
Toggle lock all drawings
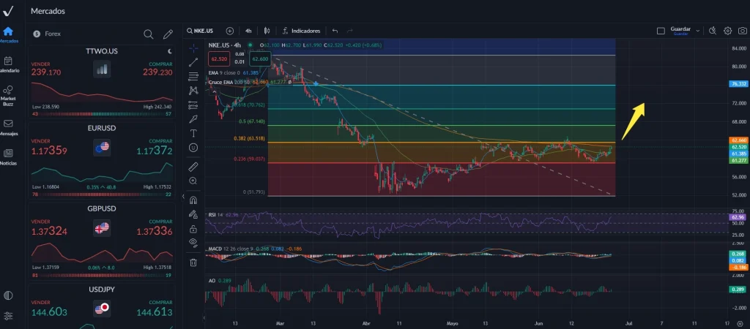(x=193, y=228)
